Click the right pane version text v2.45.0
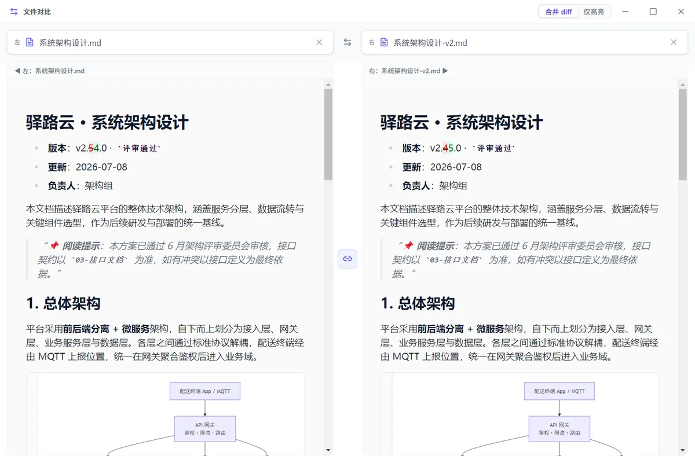Image resolution: width=695 pixels, height=463 pixels. 446,148
